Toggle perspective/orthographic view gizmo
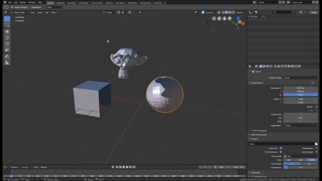 pos(214,19)
